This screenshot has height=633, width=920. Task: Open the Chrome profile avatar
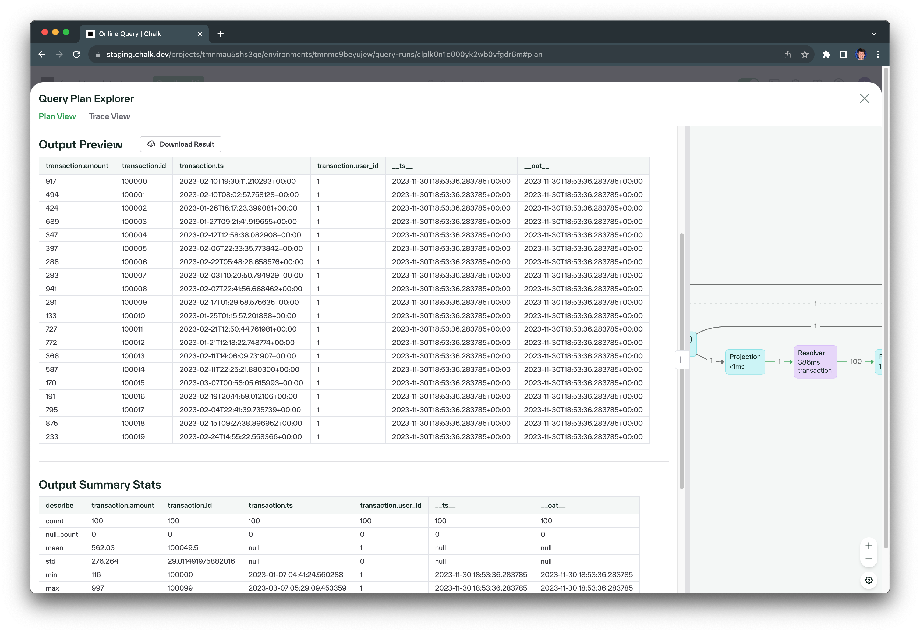pyautogui.click(x=861, y=54)
